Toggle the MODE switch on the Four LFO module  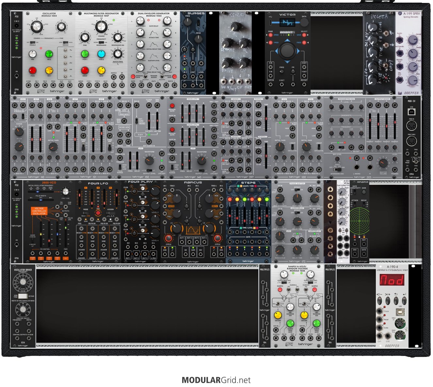(x=86, y=213)
